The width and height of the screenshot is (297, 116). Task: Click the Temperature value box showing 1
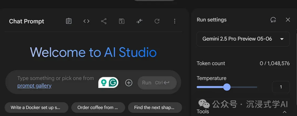pyautogui.click(x=281, y=87)
